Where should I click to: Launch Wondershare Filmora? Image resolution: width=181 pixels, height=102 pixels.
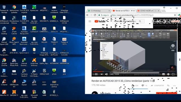click(14, 20)
